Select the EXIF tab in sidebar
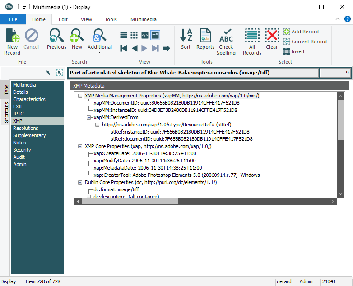This screenshot has width=353, height=286. point(18,106)
